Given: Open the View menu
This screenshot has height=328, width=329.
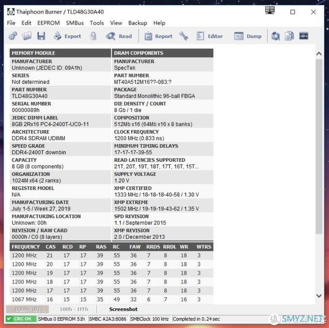Looking at the screenshot, I should click(116, 23).
